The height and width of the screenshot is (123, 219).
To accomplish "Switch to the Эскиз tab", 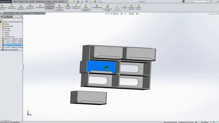I will click(18, 13).
